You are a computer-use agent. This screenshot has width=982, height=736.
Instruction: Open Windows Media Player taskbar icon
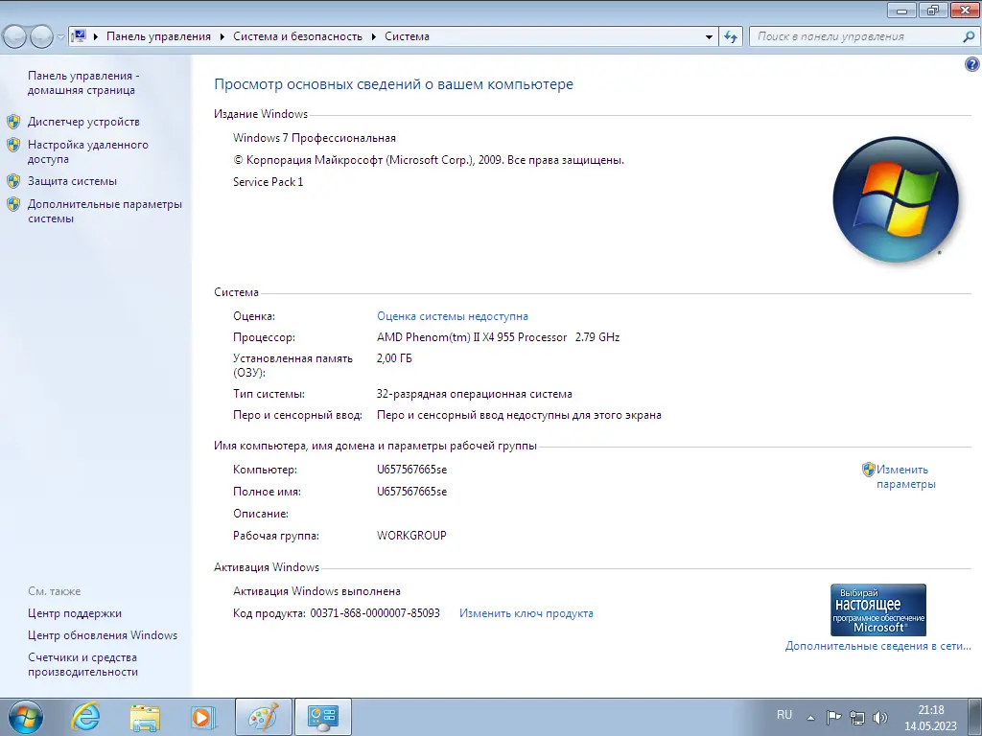(x=203, y=717)
